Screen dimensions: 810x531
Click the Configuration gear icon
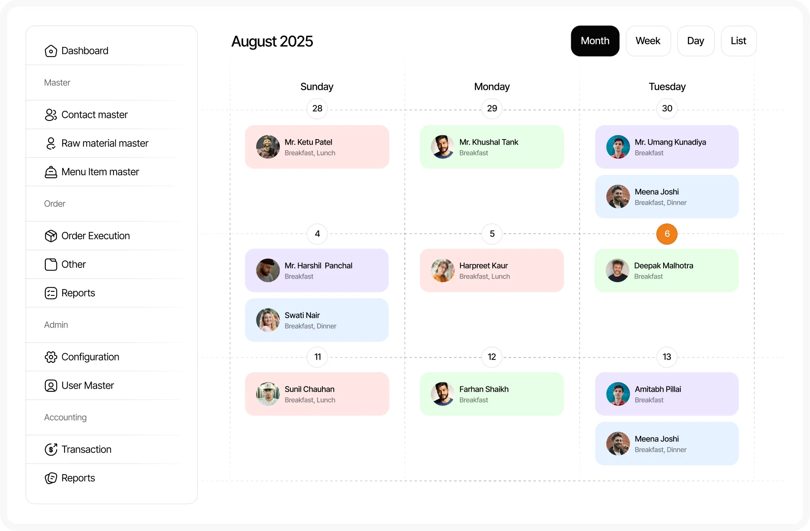[x=51, y=357]
